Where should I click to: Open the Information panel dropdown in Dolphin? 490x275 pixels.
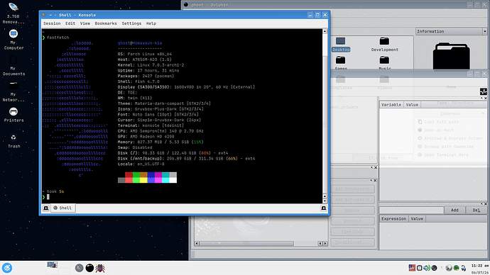(x=451, y=31)
